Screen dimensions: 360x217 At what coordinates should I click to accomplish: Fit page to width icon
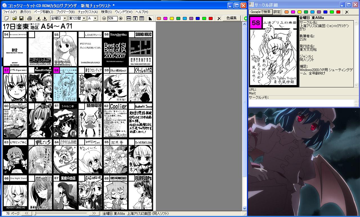click(x=129, y=18)
